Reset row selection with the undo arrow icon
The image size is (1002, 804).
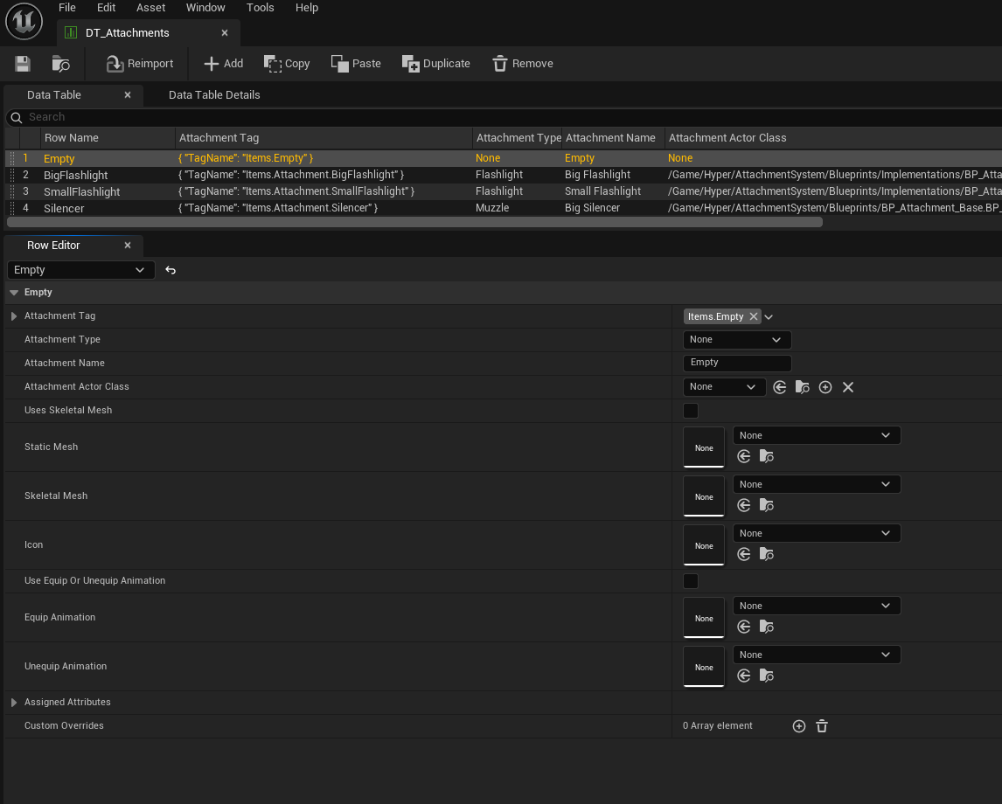tap(170, 270)
